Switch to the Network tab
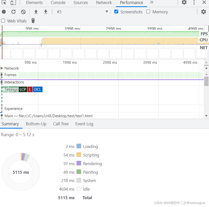This screenshot has height=207, width=209. point(104,3)
